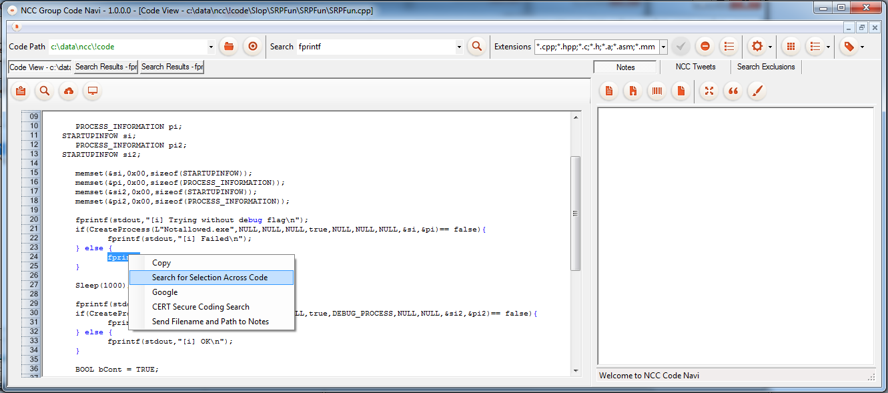Restore the inner Code View child window
Screen dimensions: 888x393
coord(862,27)
